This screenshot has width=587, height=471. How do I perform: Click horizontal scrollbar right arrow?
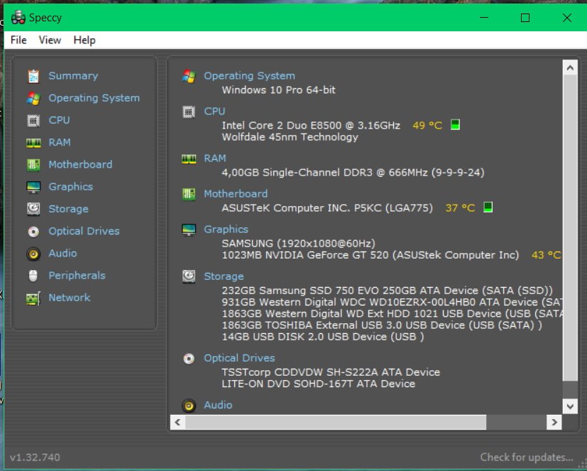click(x=554, y=422)
